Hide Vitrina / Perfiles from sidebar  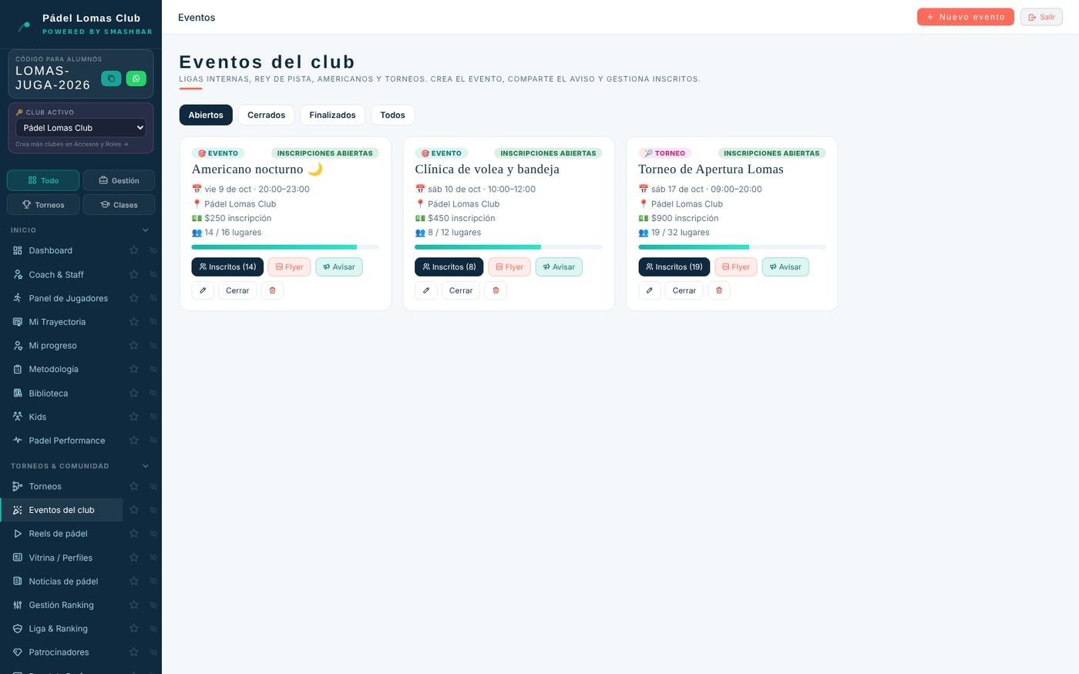[153, 558]
